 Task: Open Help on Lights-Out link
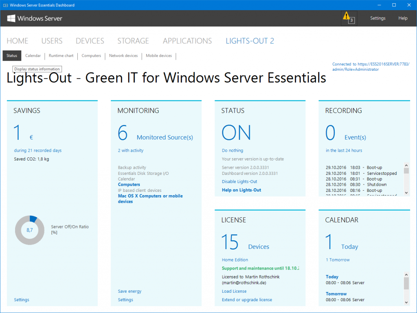pos(241,190)
